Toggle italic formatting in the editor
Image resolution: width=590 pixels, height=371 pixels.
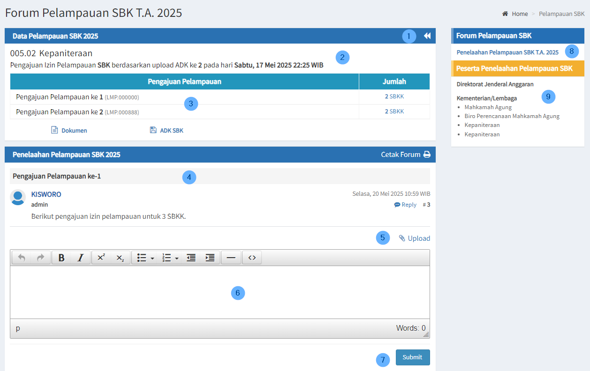point(80,258)
